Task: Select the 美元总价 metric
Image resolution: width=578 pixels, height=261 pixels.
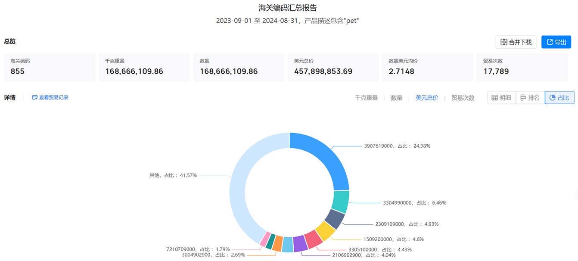Action: click(x=427, y=98)
